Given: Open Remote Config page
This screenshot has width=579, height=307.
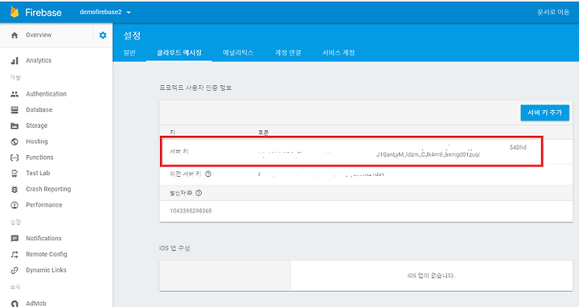Looking at the screenshot, I should coord(47,254).
